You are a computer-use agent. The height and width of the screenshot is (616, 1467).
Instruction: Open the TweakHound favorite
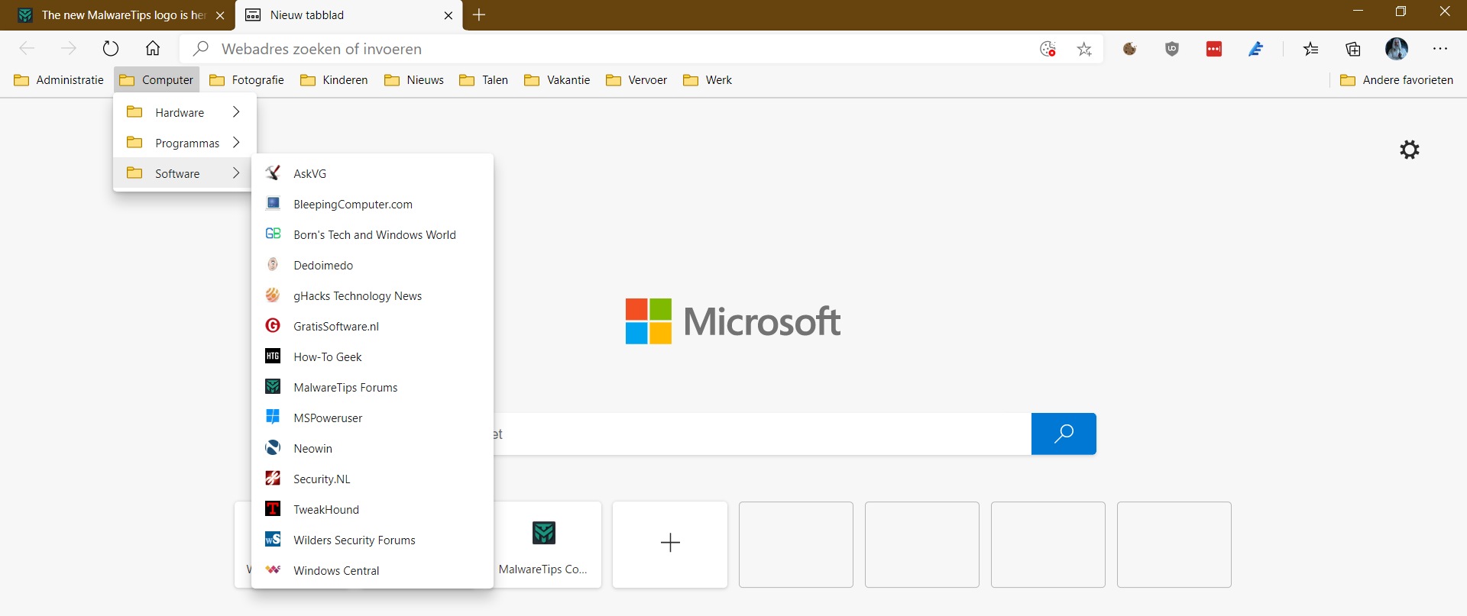[372, 509]
